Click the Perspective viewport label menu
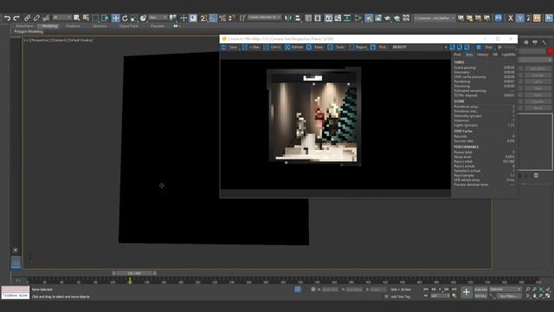554x312 pixels. pos(40,41)
